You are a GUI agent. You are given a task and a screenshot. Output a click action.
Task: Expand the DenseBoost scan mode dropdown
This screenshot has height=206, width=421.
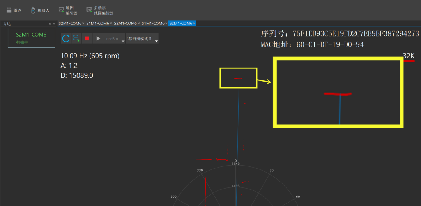(123, 41)
